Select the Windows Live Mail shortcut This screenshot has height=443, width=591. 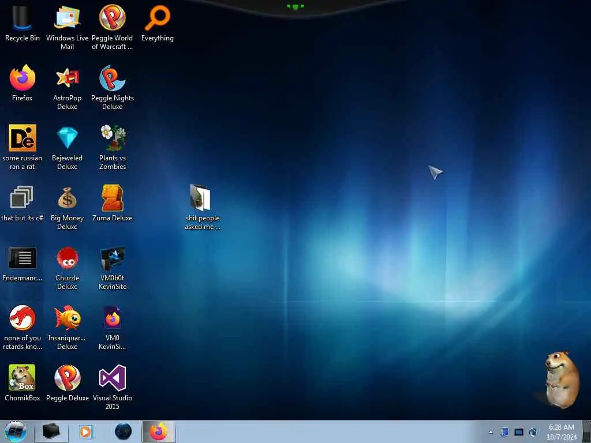coord(67,28)
